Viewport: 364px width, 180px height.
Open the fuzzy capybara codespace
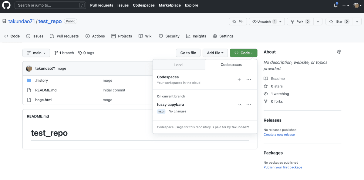coord(170,104)
